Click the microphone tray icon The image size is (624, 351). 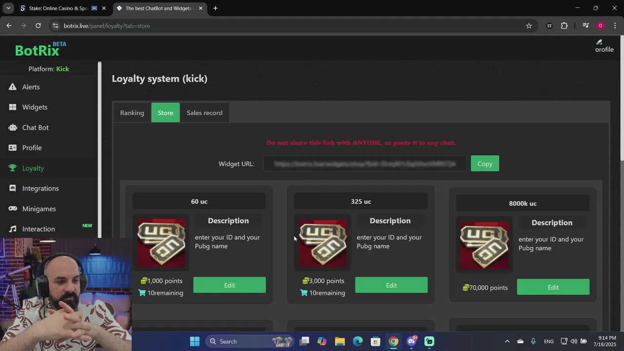click(533, 341)
